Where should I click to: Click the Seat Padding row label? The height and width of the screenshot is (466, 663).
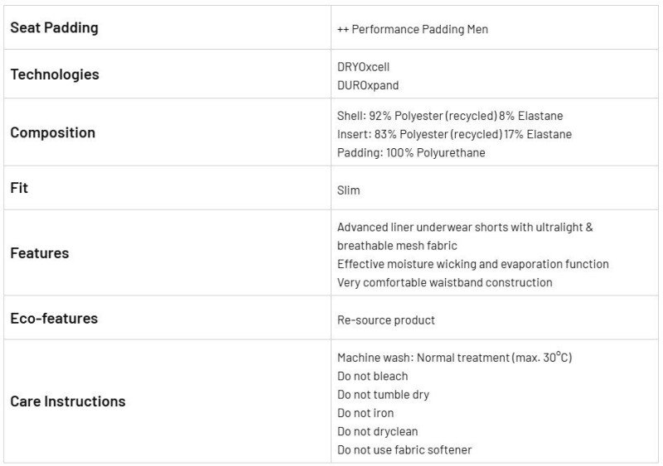54,28
